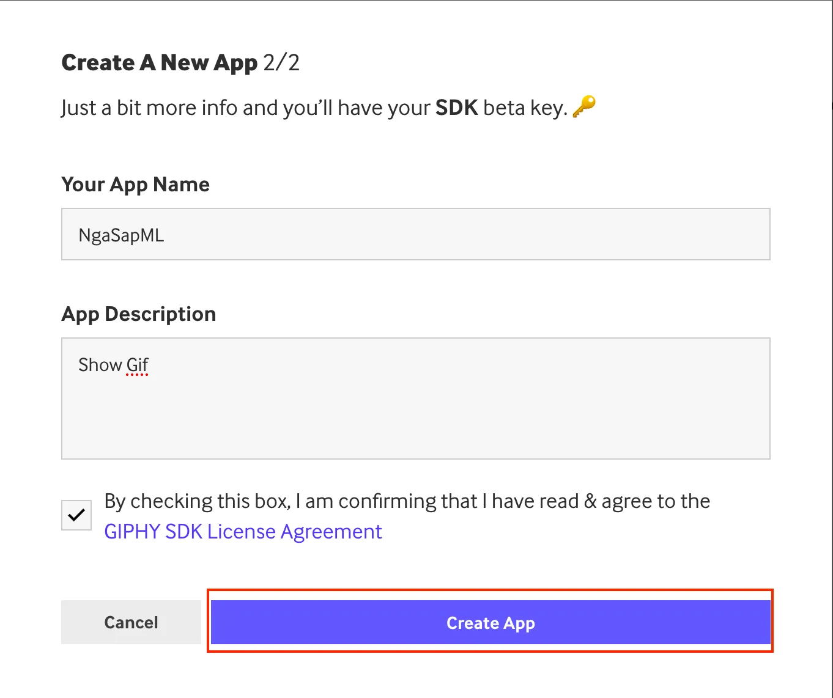Click the 2/2 step indicator
833x698 pixels.
click(x=282, y=62)
